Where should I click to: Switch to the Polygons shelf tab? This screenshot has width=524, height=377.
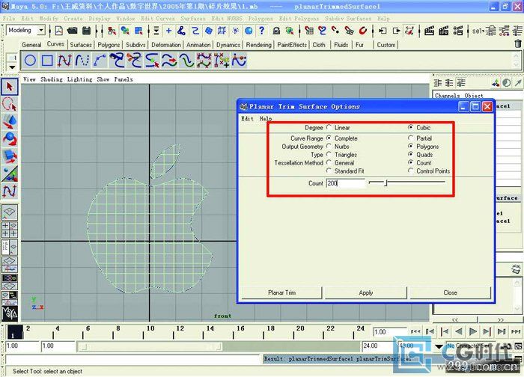pyautogui.click(x=109, y=45)
